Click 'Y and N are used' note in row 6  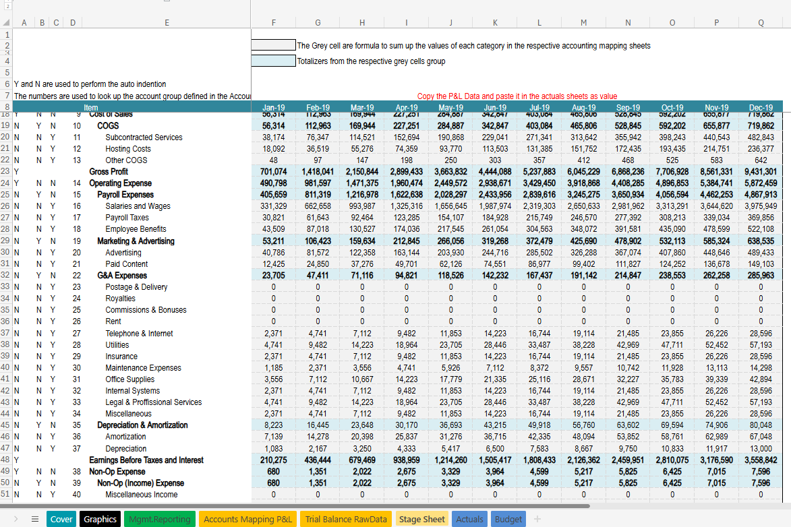90,84
